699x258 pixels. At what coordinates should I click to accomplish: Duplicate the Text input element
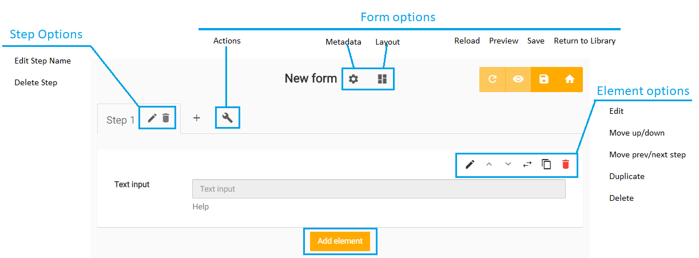[546, 165]
